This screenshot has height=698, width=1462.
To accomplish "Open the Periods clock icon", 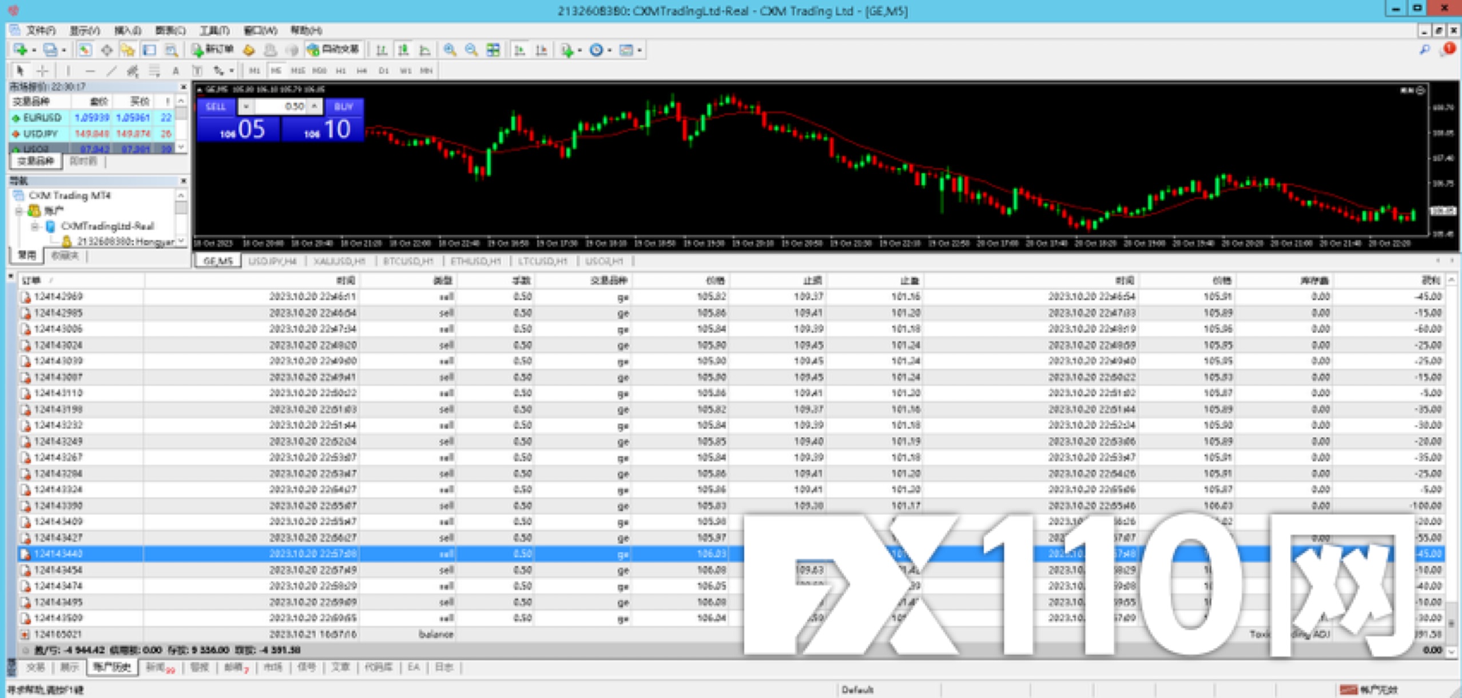I will tap(596, 50).
